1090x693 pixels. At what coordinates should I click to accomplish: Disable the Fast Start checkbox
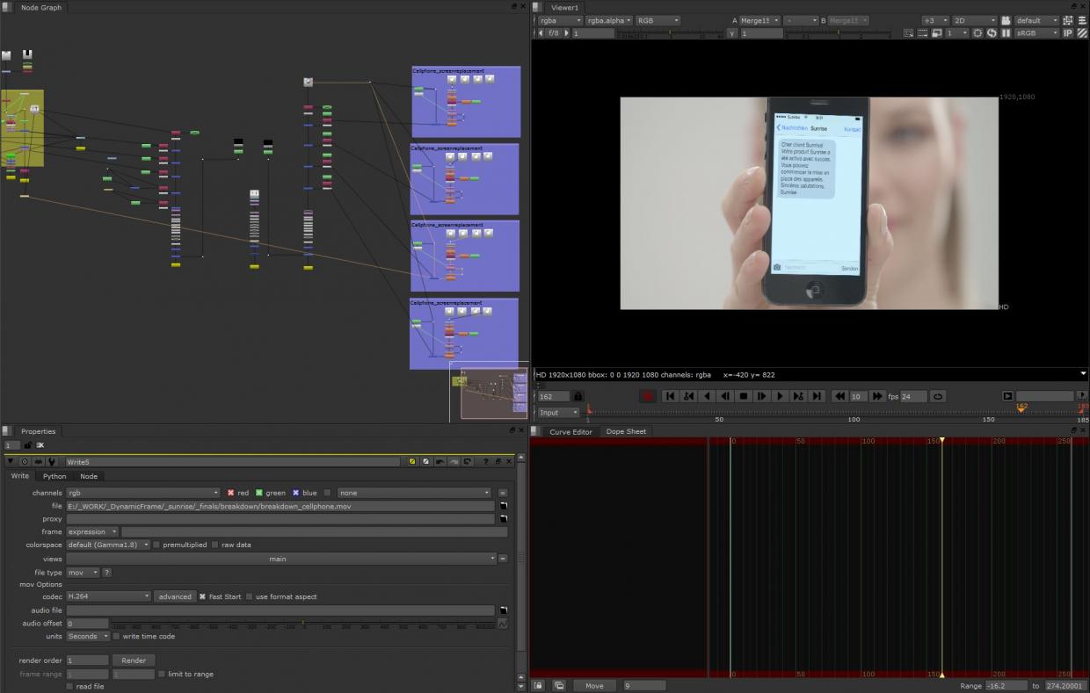[x=202, y=596]
